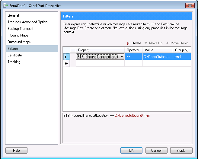Open the General settings page
Image resolution: width=198 pixels, height=159 pixels.
point(13,15)
